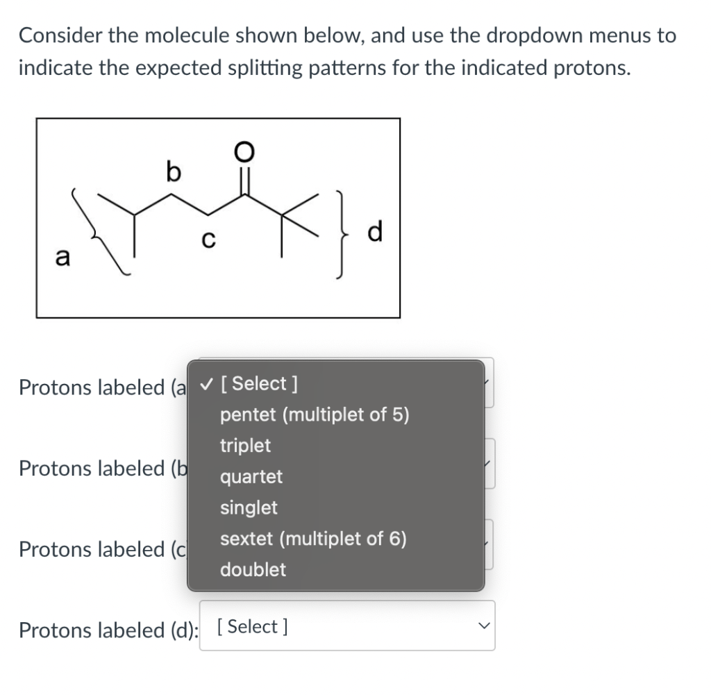
Task: Click the 'd' label beside the right brace
Action: (x=375, y=231)
